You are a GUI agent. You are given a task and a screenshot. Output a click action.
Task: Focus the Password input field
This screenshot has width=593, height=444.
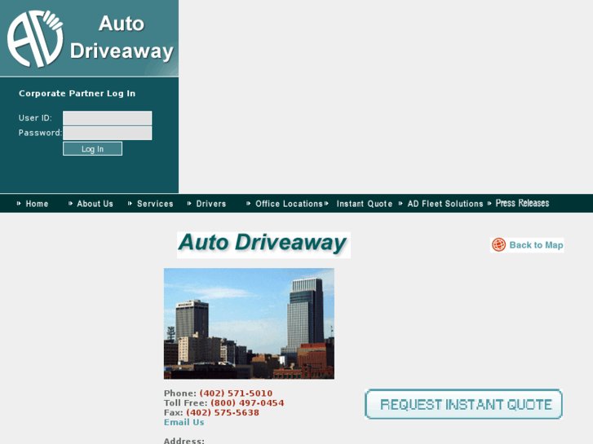[x=108, y=134]
